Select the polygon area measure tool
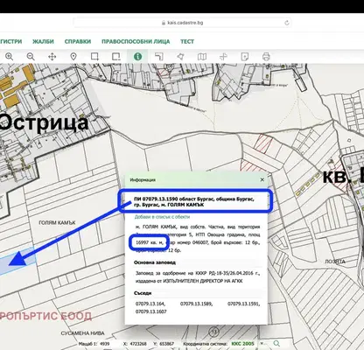The height and width of the screenshot is (350, 364). (180, 56)
